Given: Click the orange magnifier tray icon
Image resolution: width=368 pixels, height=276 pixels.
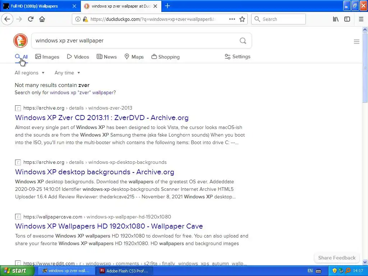Looking at the screenshot, I should [348, 271].
